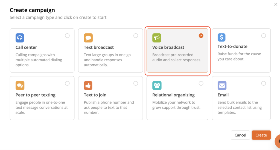Click the Text broadcast speech bubble icon
The image size is (280, 150).
click(88, 38)
